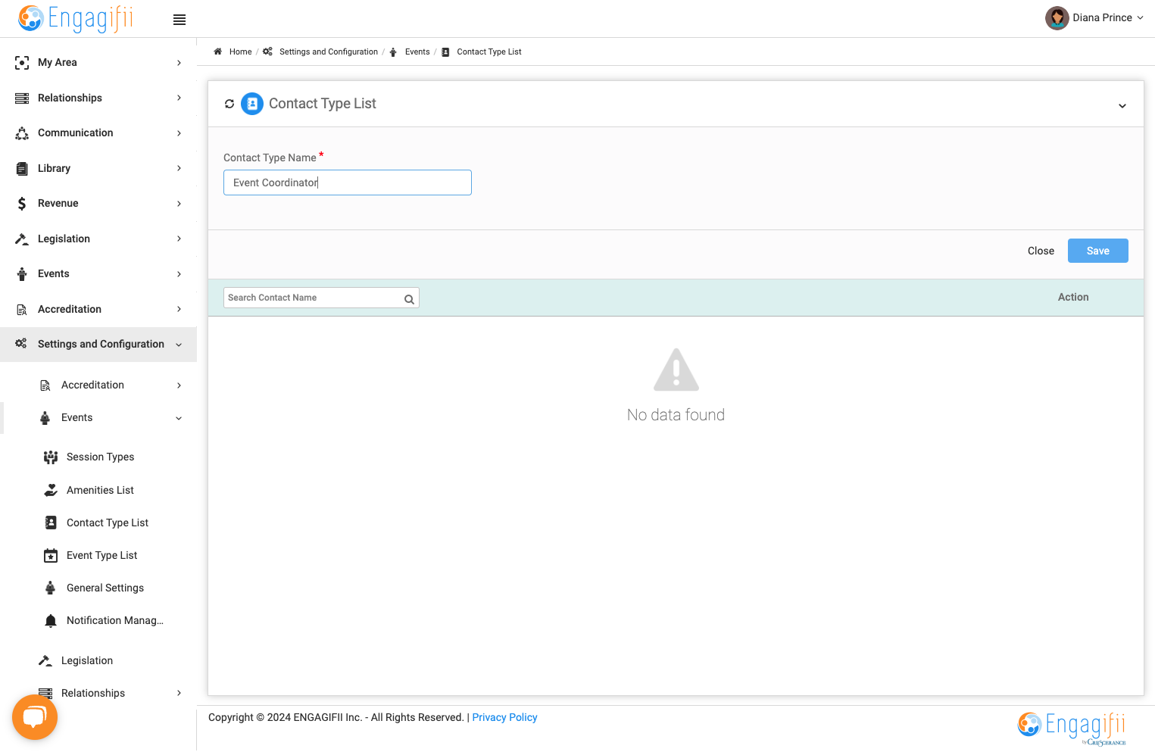
Task: Click the Close button
Action: tap(1041, 251)
